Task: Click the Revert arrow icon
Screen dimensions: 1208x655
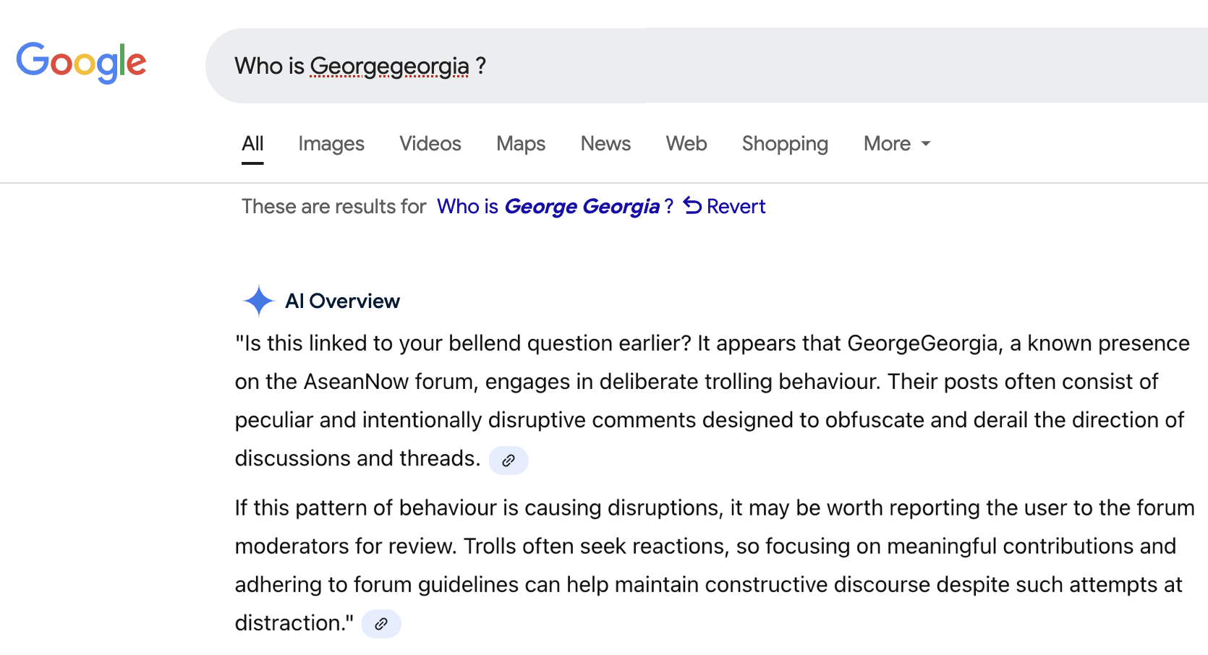Action: pyautogui.click(x=692, y=206)
